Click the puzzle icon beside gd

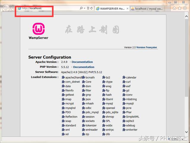click(x=124, y=90)
